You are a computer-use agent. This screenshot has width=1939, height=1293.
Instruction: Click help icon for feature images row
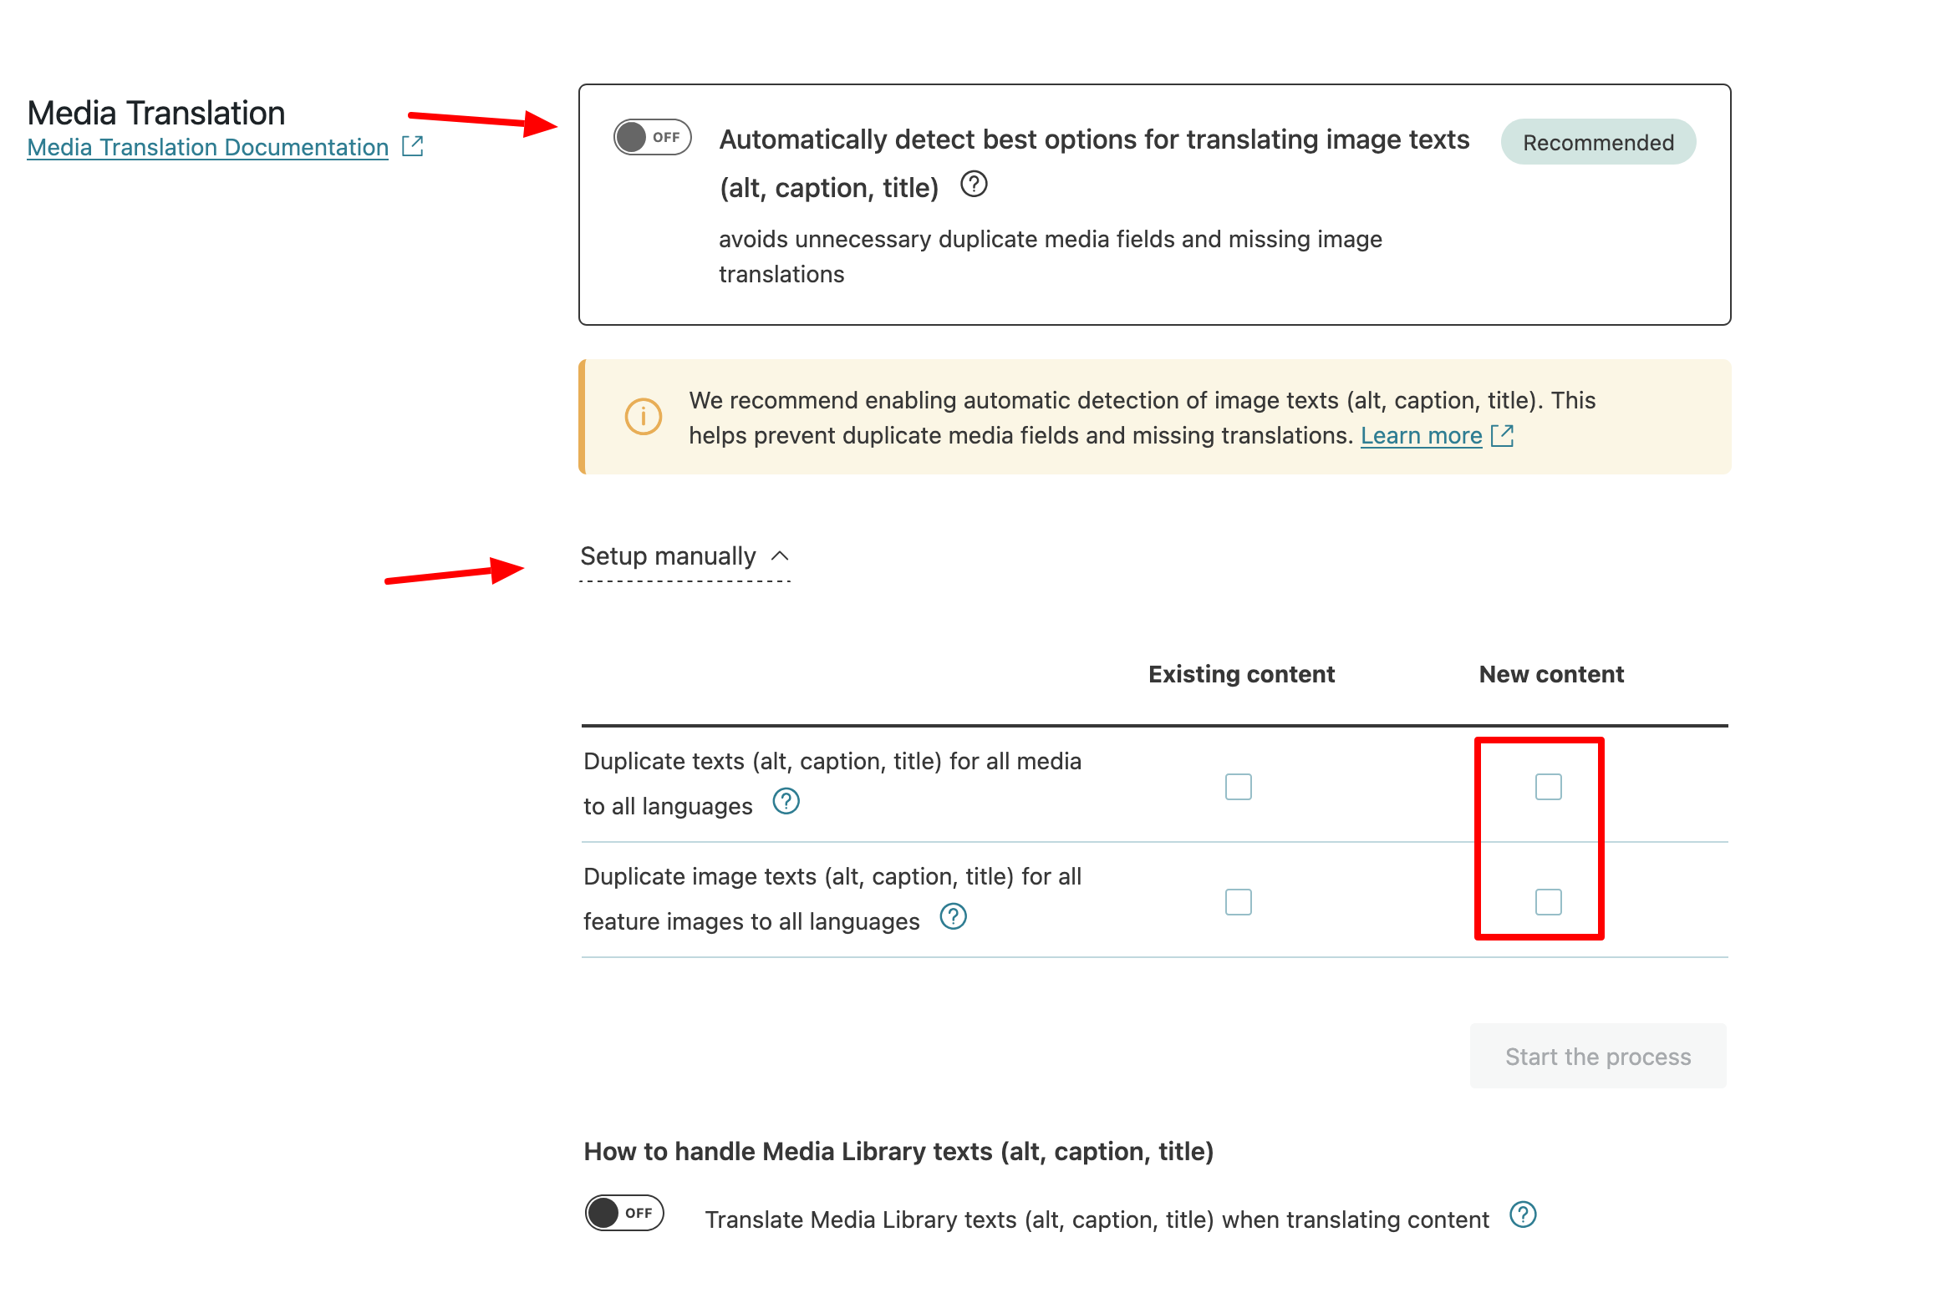[953, 917]
